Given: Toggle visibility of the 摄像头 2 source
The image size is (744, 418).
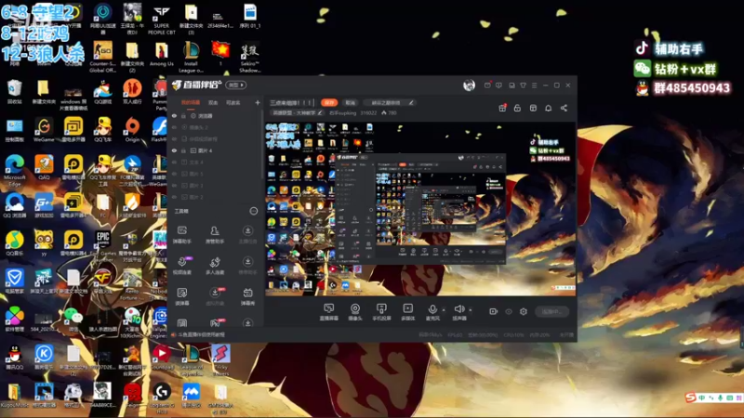Looking at the screenshot, I should tap(174, 127).
